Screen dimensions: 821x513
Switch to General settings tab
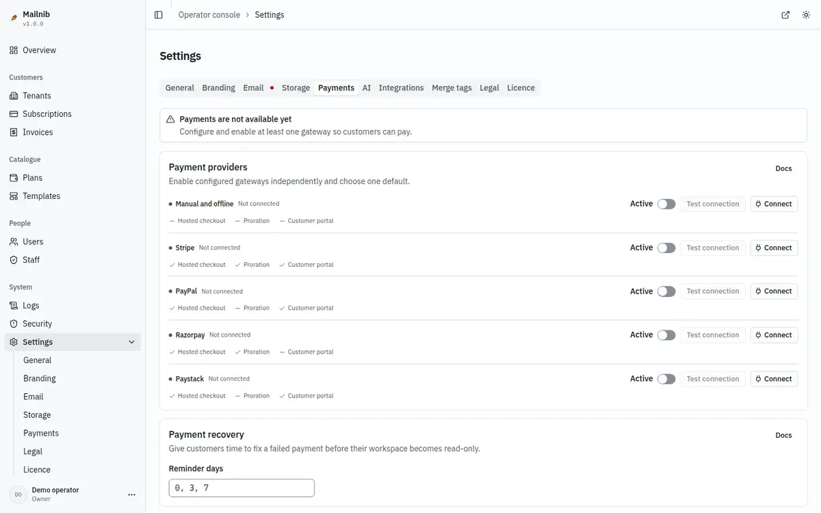pos(180,88)
